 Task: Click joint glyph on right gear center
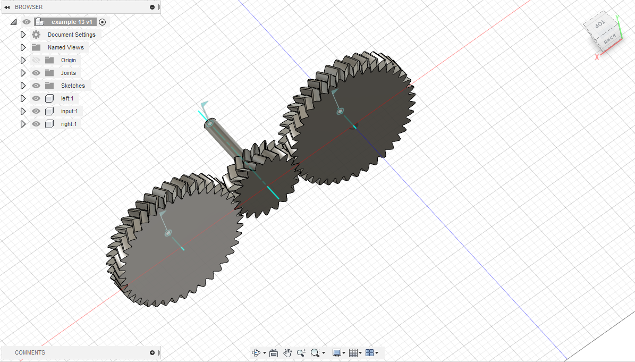[x=340, y=111]
